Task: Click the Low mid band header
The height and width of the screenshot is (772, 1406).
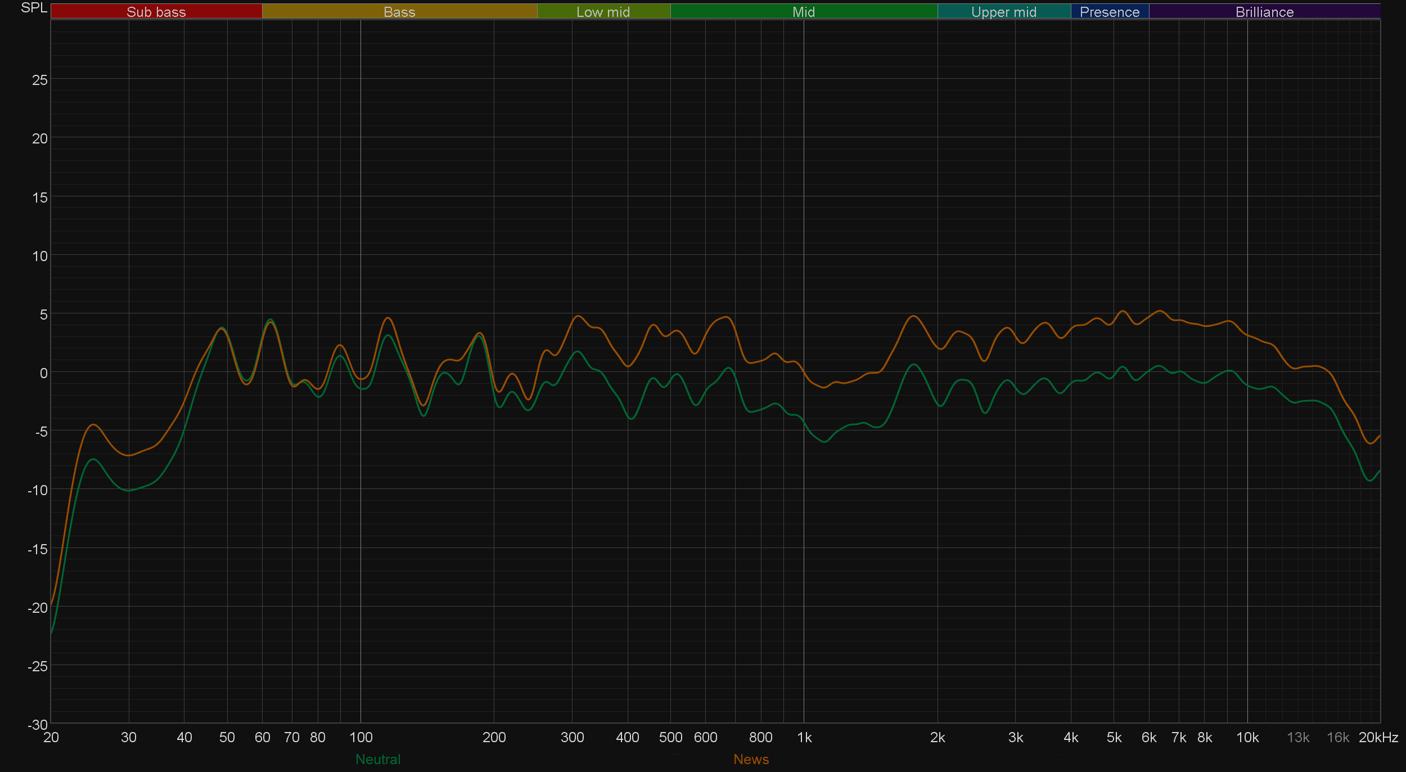Action: click(x=603, y=12)
